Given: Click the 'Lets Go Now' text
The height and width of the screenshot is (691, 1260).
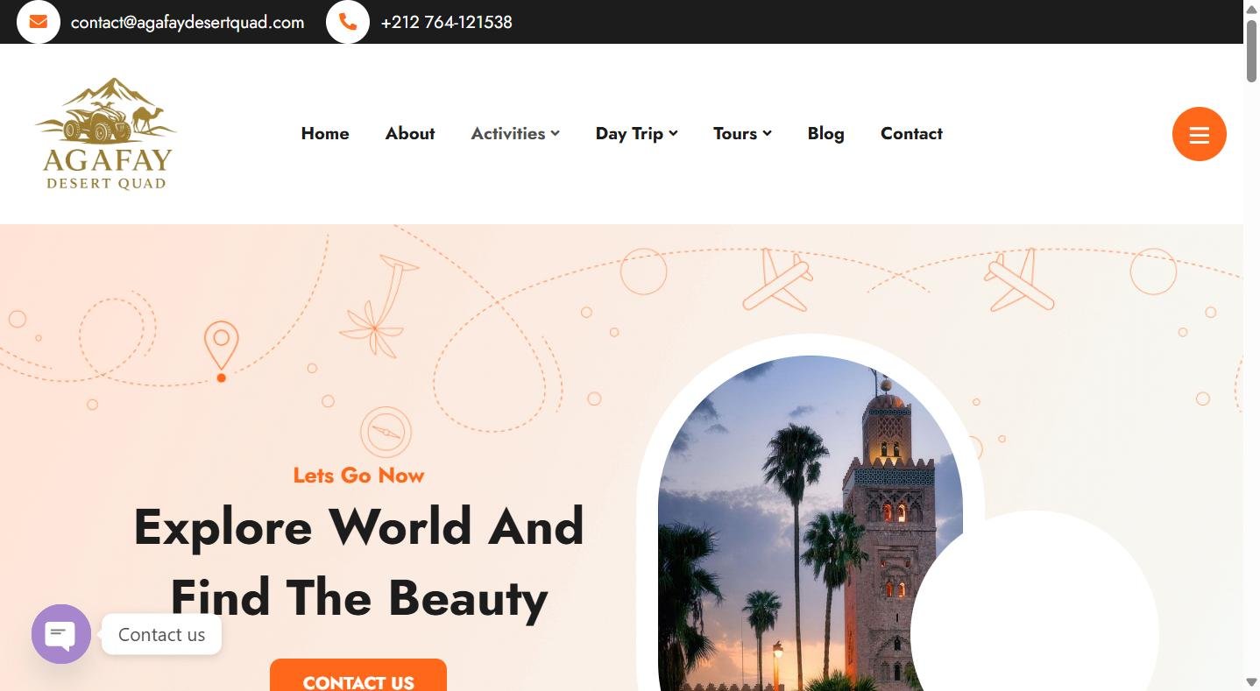Looking at the screenshot, I should tap(358, 476).
